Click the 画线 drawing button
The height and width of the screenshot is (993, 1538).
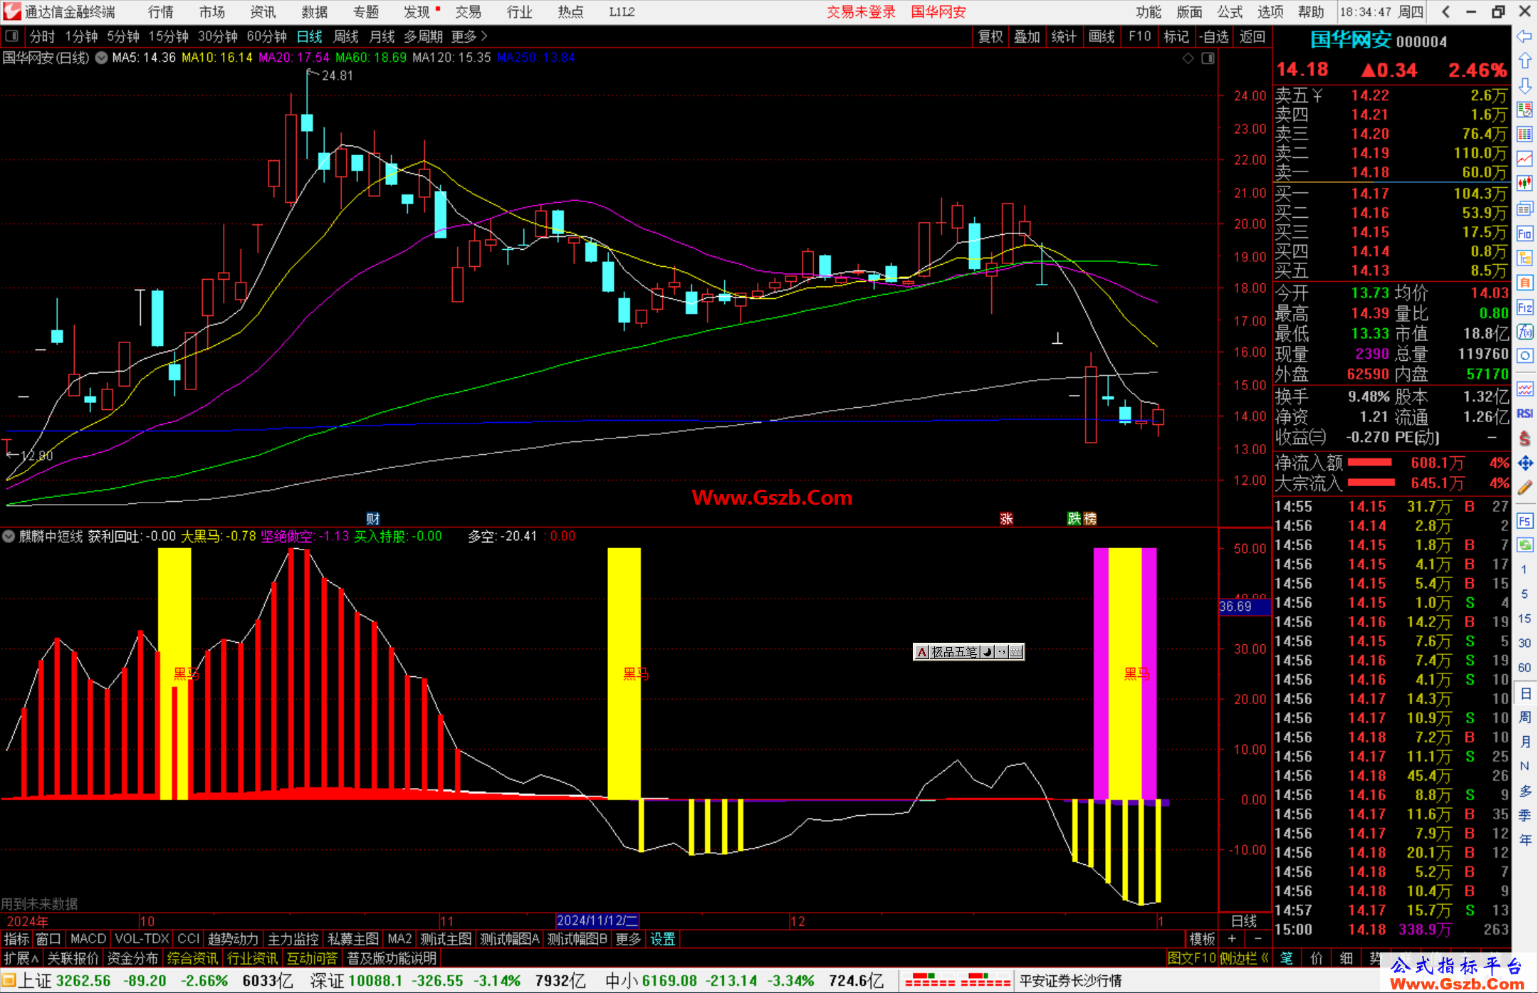(1102, 36)
